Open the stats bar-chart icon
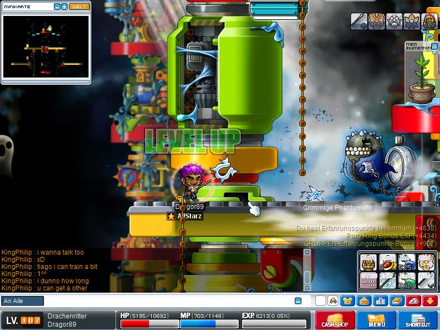The image size is (440, 330). coord(381,301)
